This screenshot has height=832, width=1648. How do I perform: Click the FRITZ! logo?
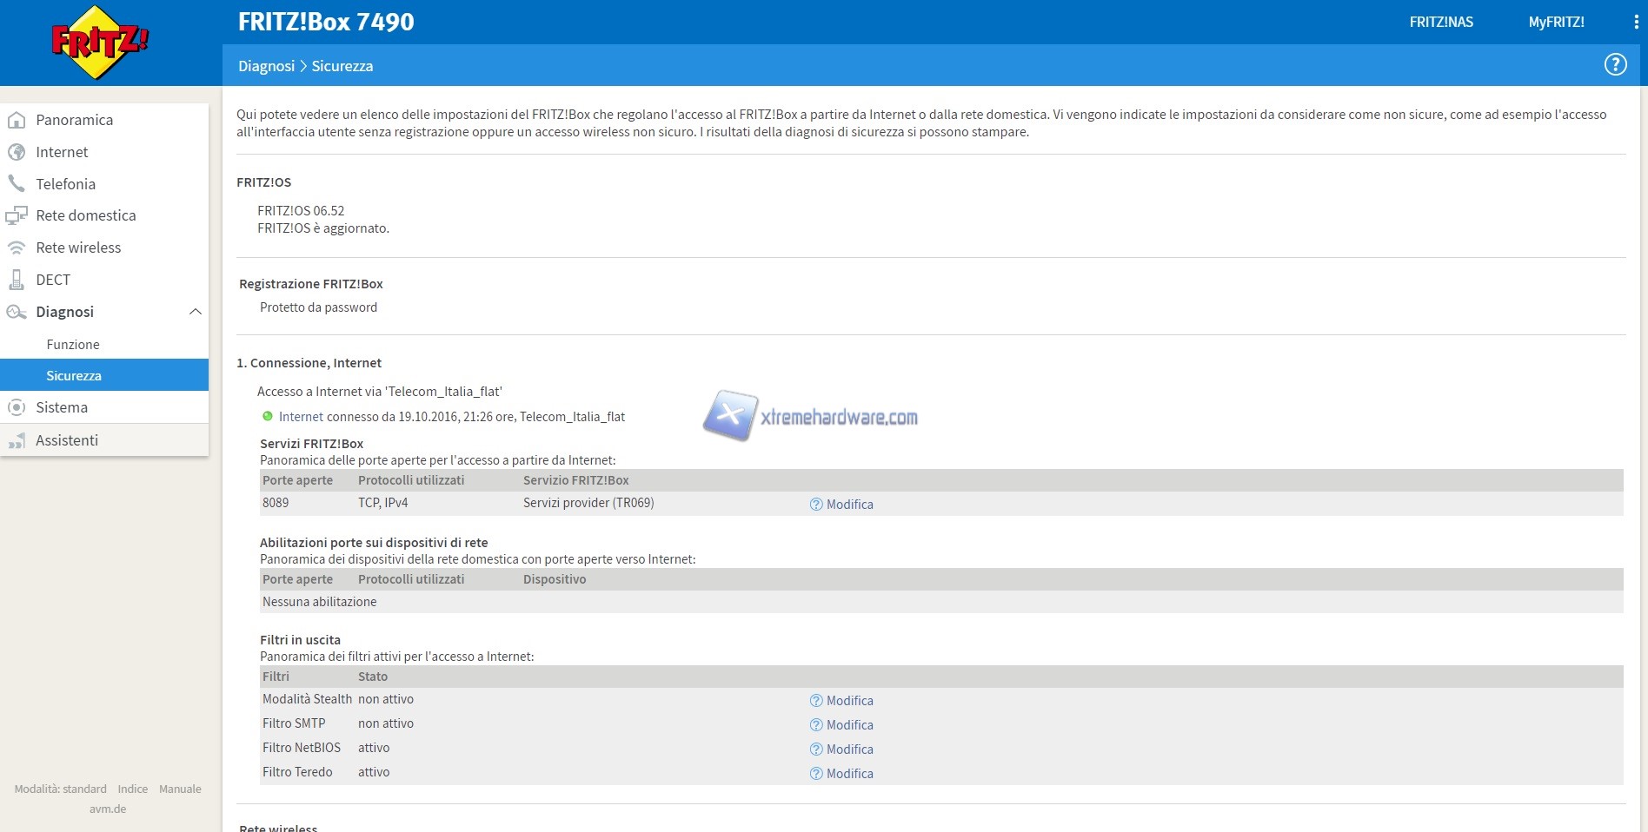pyautogui.click(x=99, y=42)
